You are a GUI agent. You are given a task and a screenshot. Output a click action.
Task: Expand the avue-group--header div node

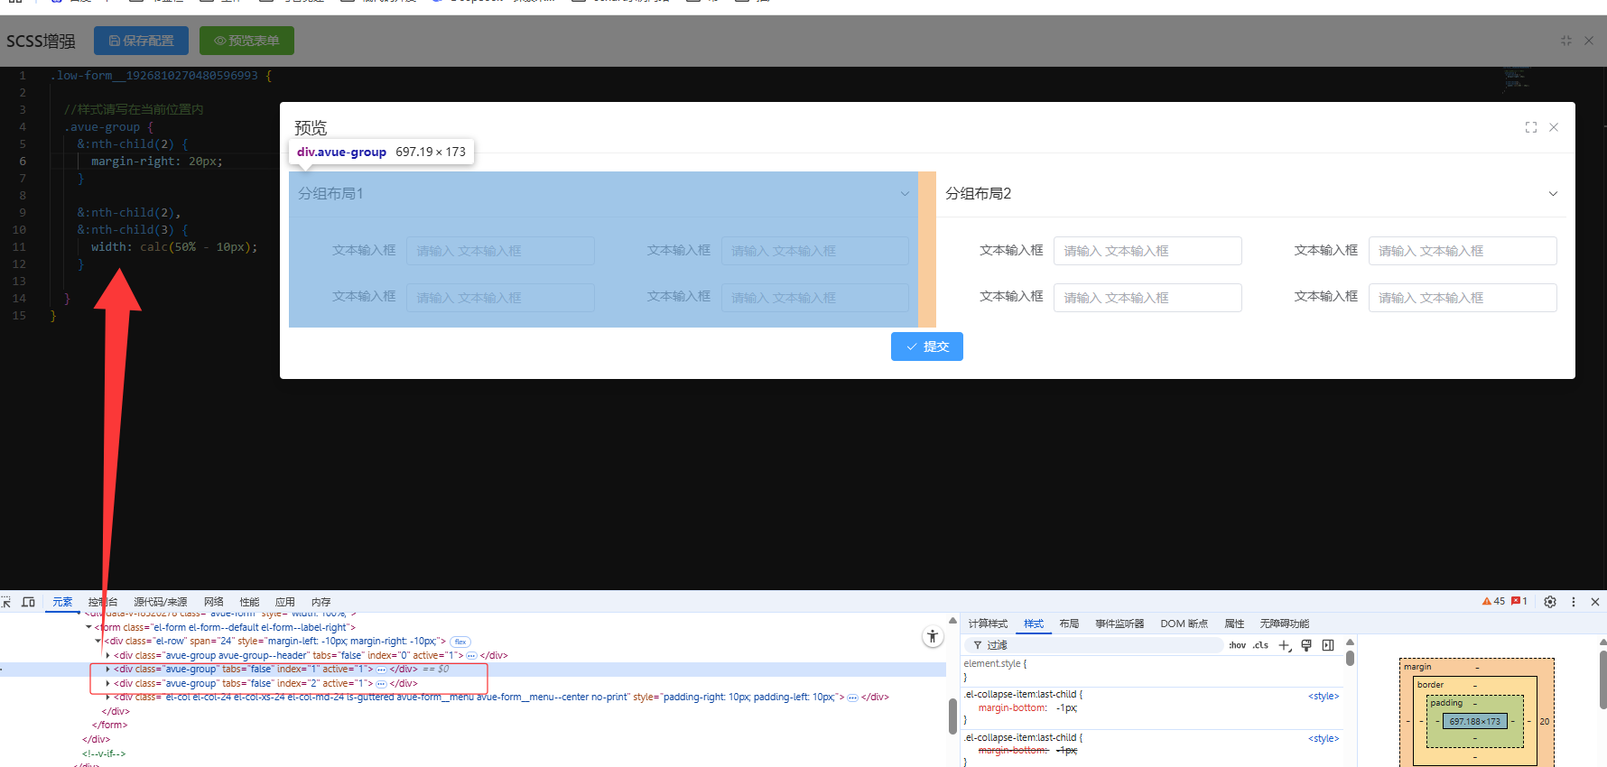coord(108,655)
